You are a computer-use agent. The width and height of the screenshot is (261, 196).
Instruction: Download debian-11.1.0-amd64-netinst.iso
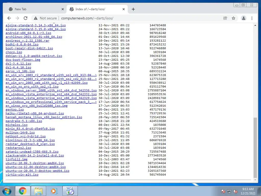pos(34,56)
